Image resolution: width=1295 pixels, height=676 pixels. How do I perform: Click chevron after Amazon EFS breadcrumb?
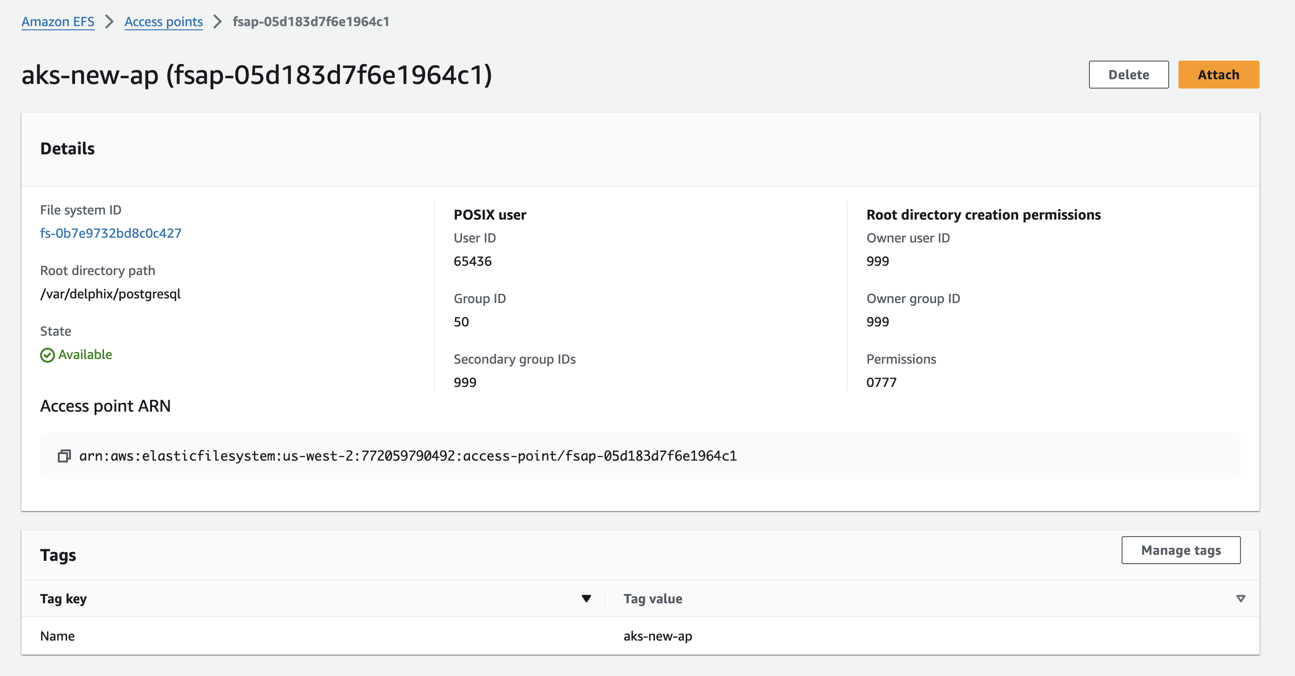(x=109, y=21)
